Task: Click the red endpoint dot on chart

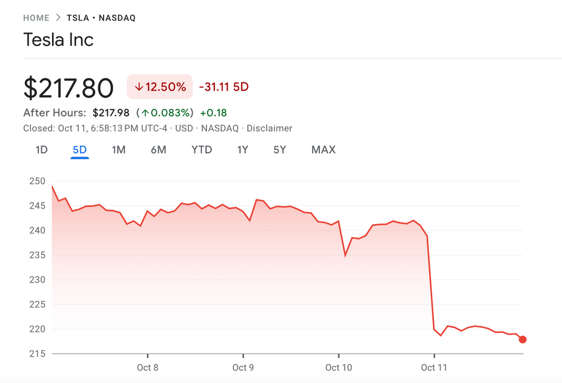Action: point(522,339)
